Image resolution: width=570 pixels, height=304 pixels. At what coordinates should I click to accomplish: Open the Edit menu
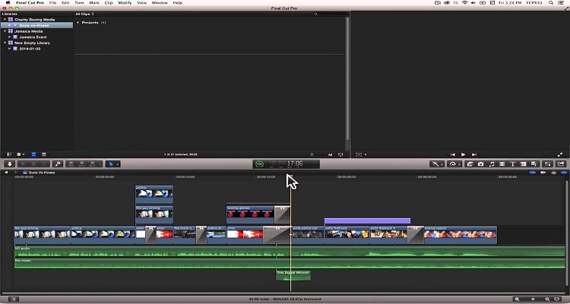65,2
